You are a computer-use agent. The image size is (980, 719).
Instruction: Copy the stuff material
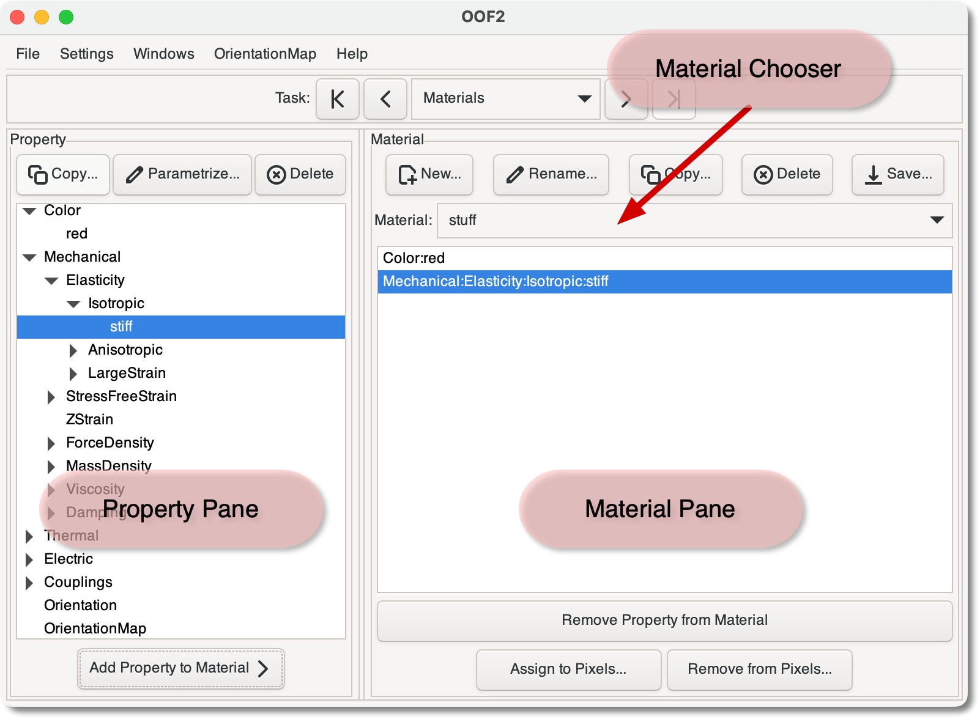(675, 174)
